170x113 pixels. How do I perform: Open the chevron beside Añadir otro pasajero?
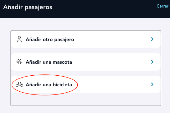[x=152, y=39]
